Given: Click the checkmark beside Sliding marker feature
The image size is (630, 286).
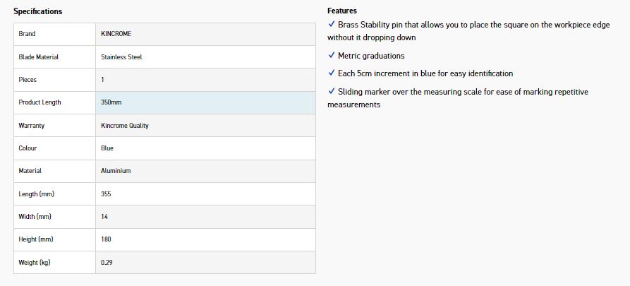Looking at the screenshot, I should pos(332,92).
